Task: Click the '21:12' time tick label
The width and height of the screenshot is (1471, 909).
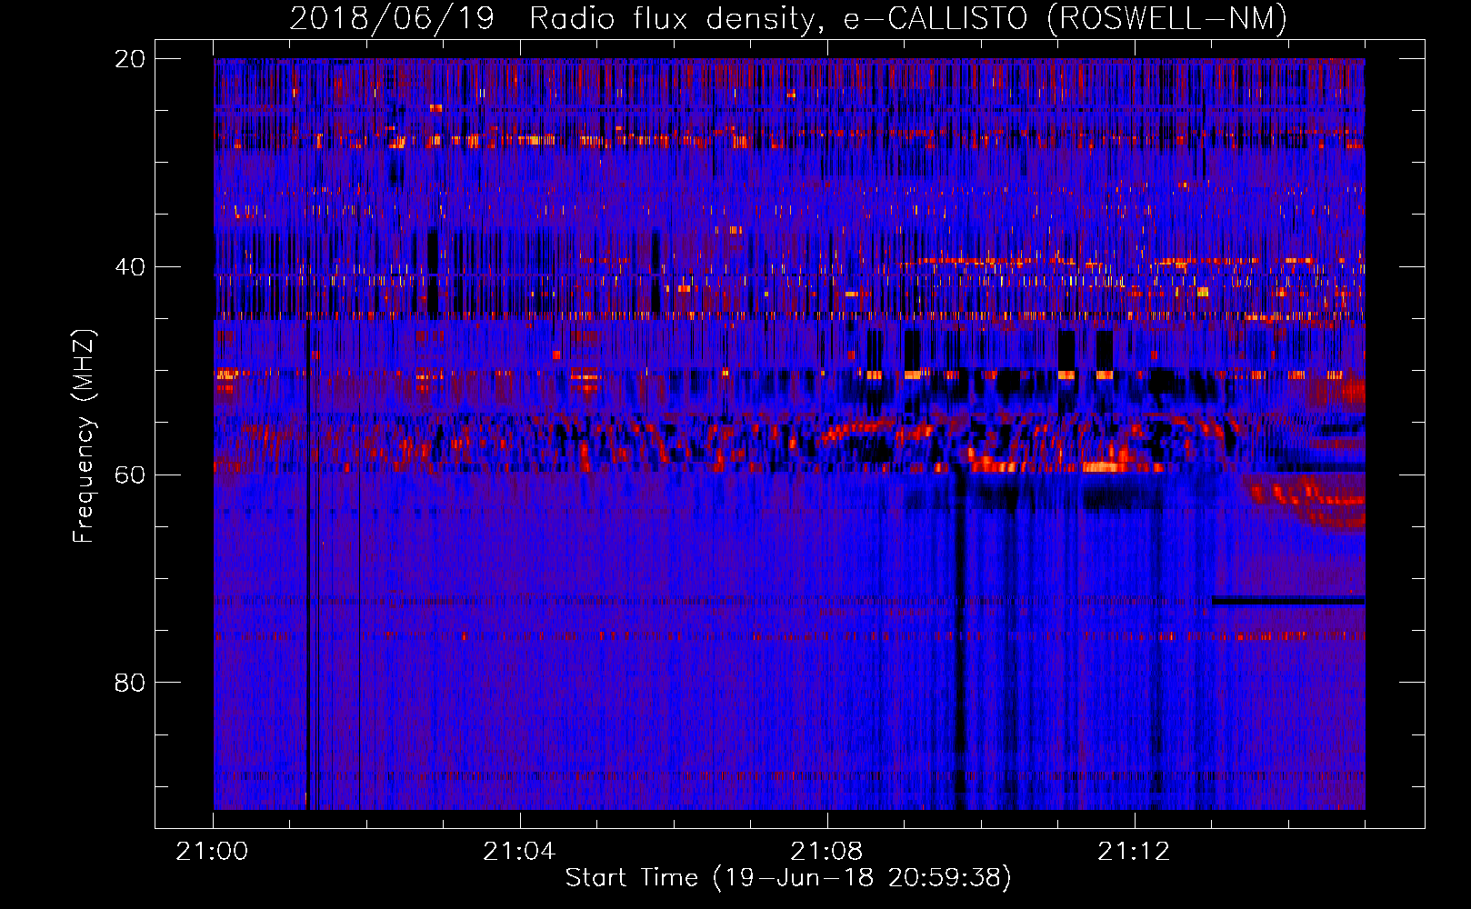Action: (x=1134, y=852)
